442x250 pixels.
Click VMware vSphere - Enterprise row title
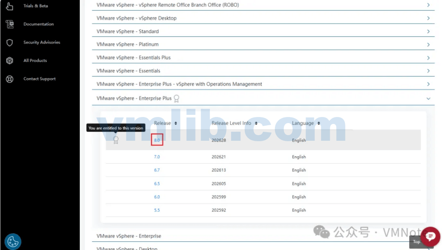pyautogui.click(x=129, y=236)
